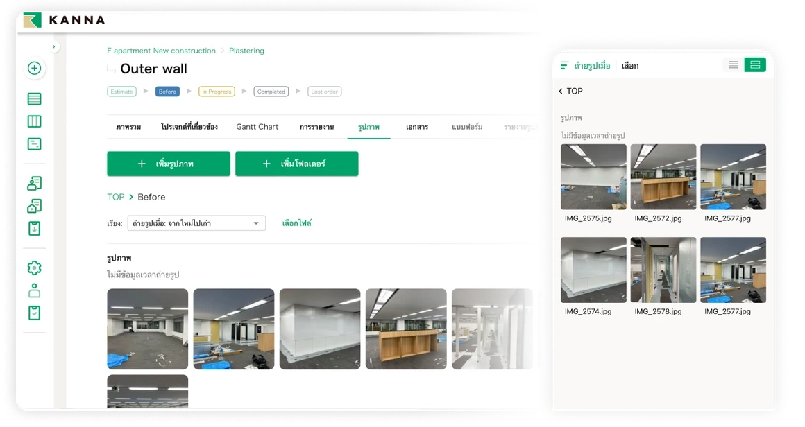Viewport: 805px width, 427px height.
Task: Select the รูปภาพ tab
Action: point(368,127)
